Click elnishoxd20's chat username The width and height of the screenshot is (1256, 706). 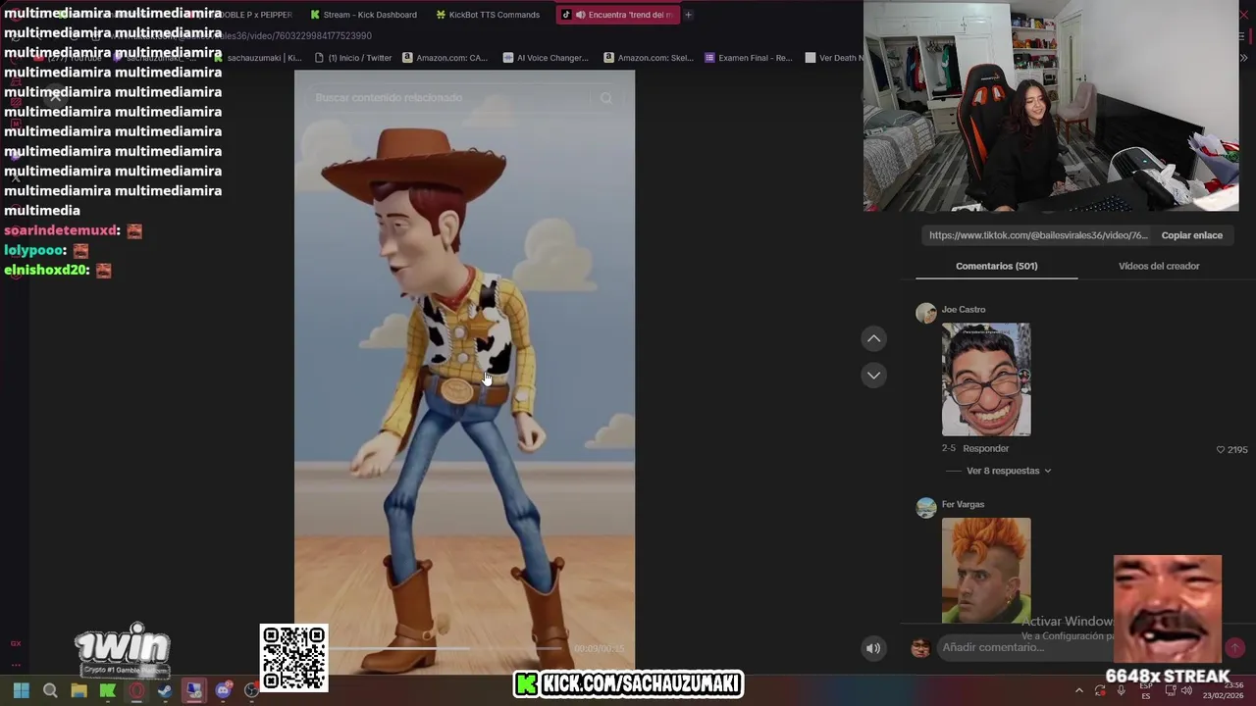47,270
